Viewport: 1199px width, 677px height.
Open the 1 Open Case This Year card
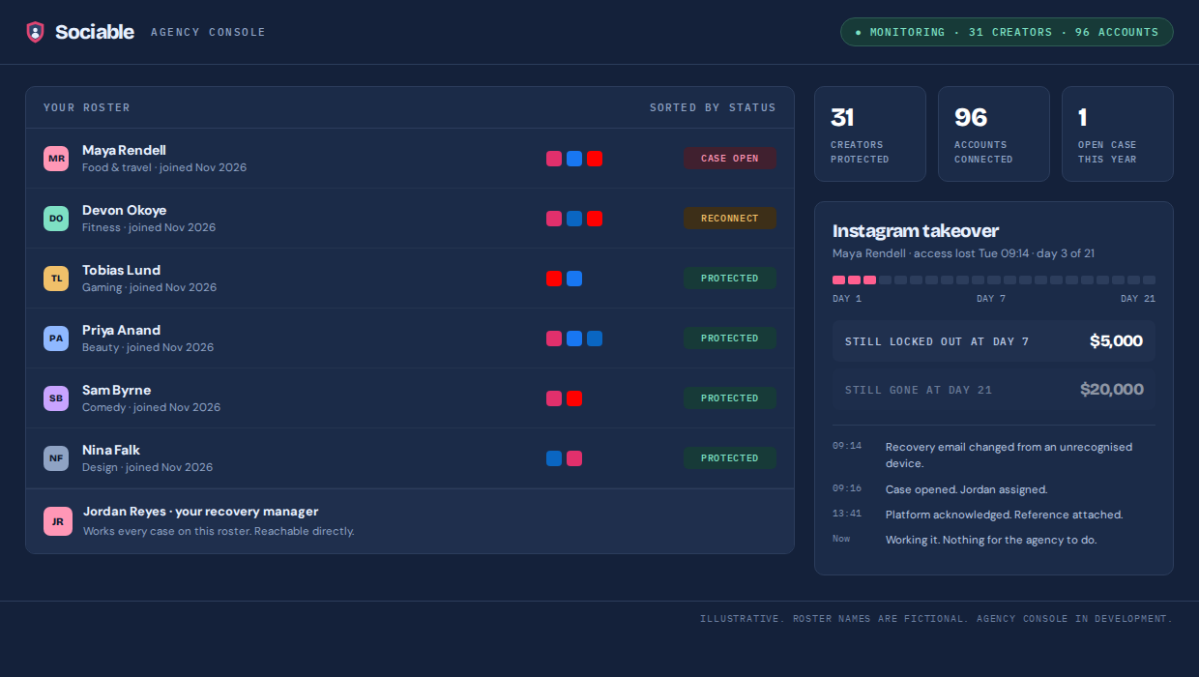click(x=1118, y=134)
